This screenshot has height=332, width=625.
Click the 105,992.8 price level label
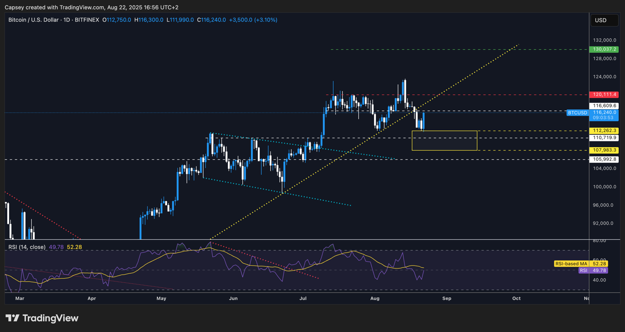point(604,159)
